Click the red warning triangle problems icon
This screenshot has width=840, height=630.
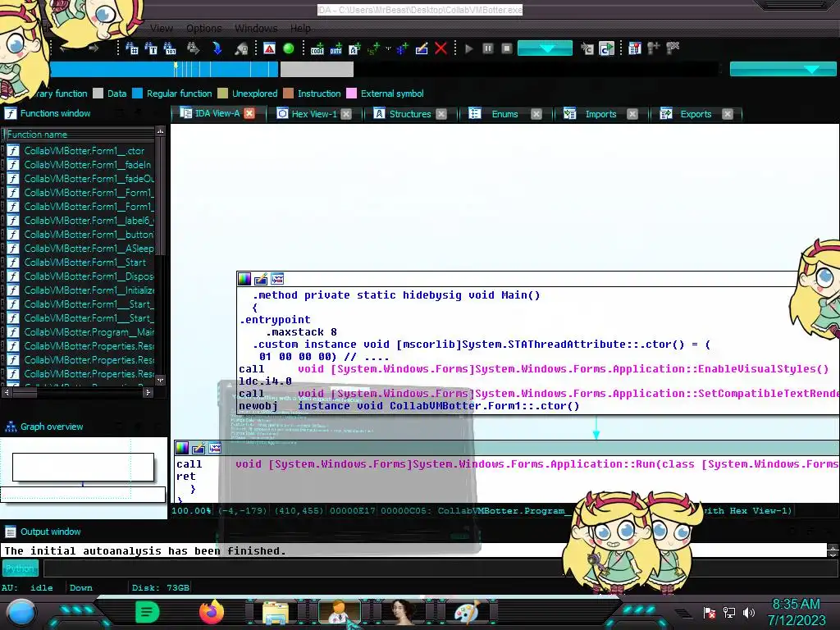click(x=269, y=48)
